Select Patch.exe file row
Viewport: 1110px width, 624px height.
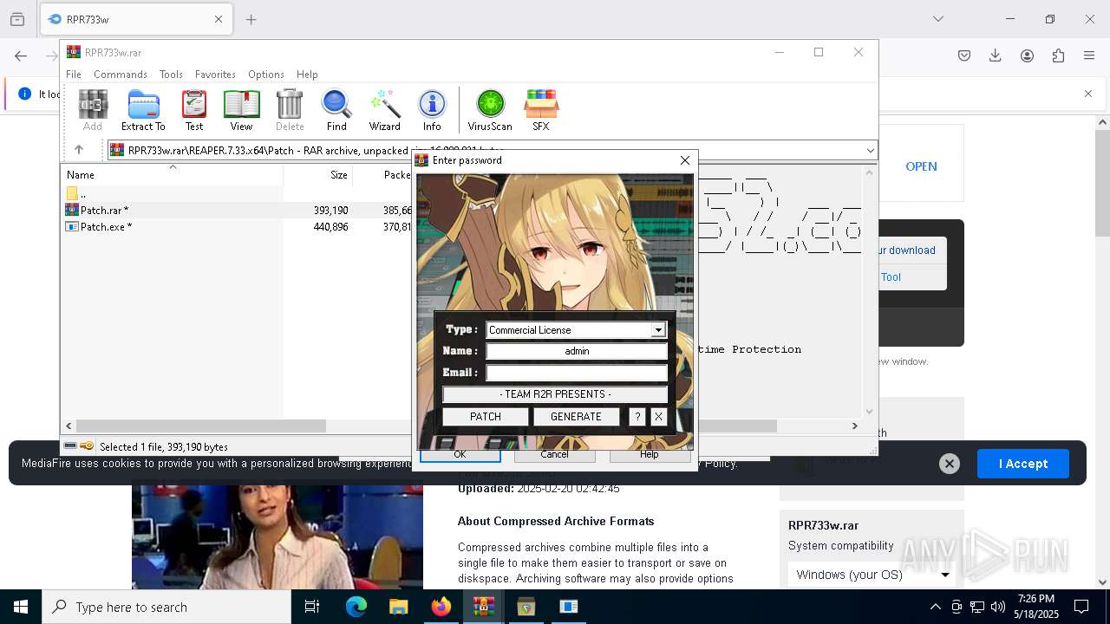(236, 226)
